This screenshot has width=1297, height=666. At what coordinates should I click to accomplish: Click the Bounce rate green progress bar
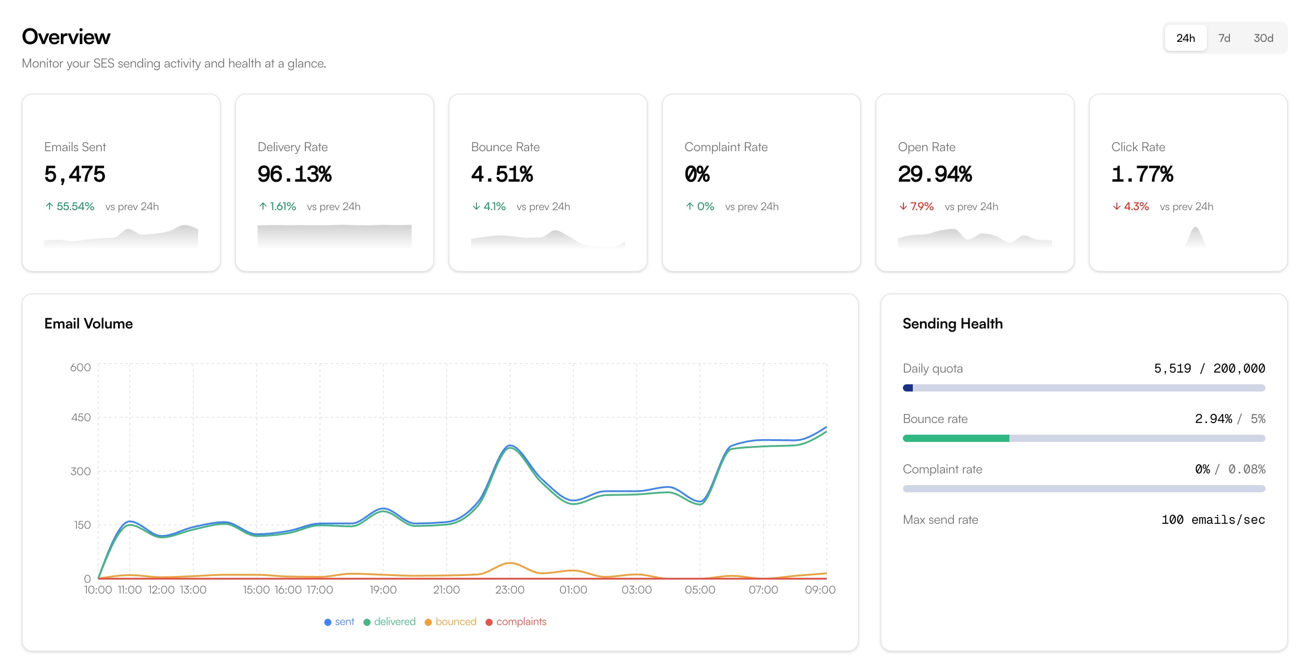(956, 438)
